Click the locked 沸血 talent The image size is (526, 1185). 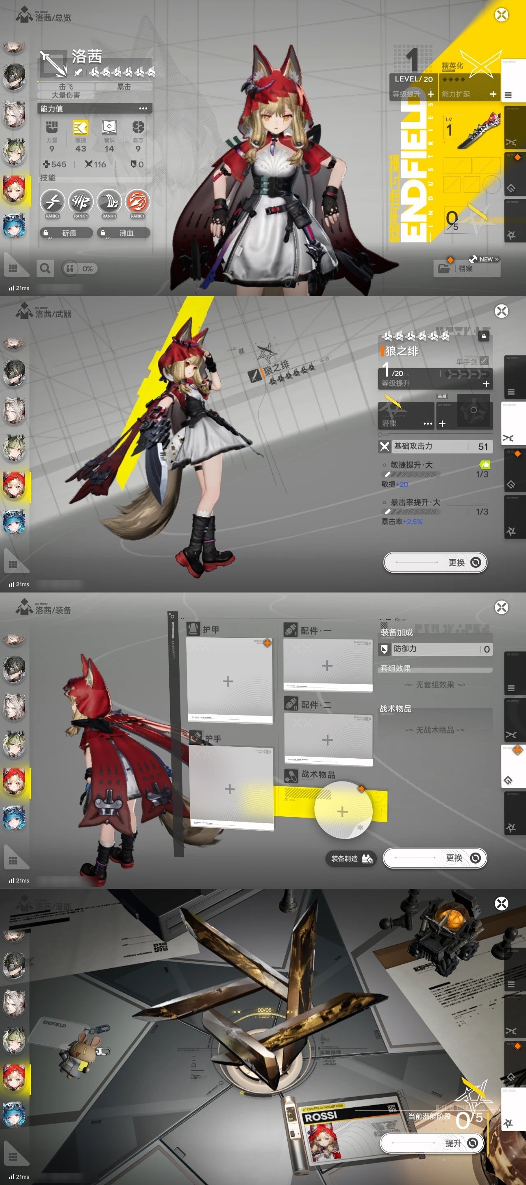pyautogui.click(x=124, y=233)
